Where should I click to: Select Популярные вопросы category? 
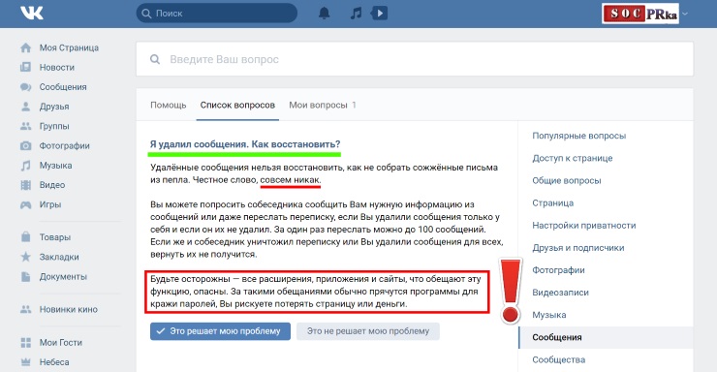(578, 136)
